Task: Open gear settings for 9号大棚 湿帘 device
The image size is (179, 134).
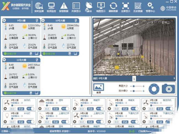Action: (40, 109)
